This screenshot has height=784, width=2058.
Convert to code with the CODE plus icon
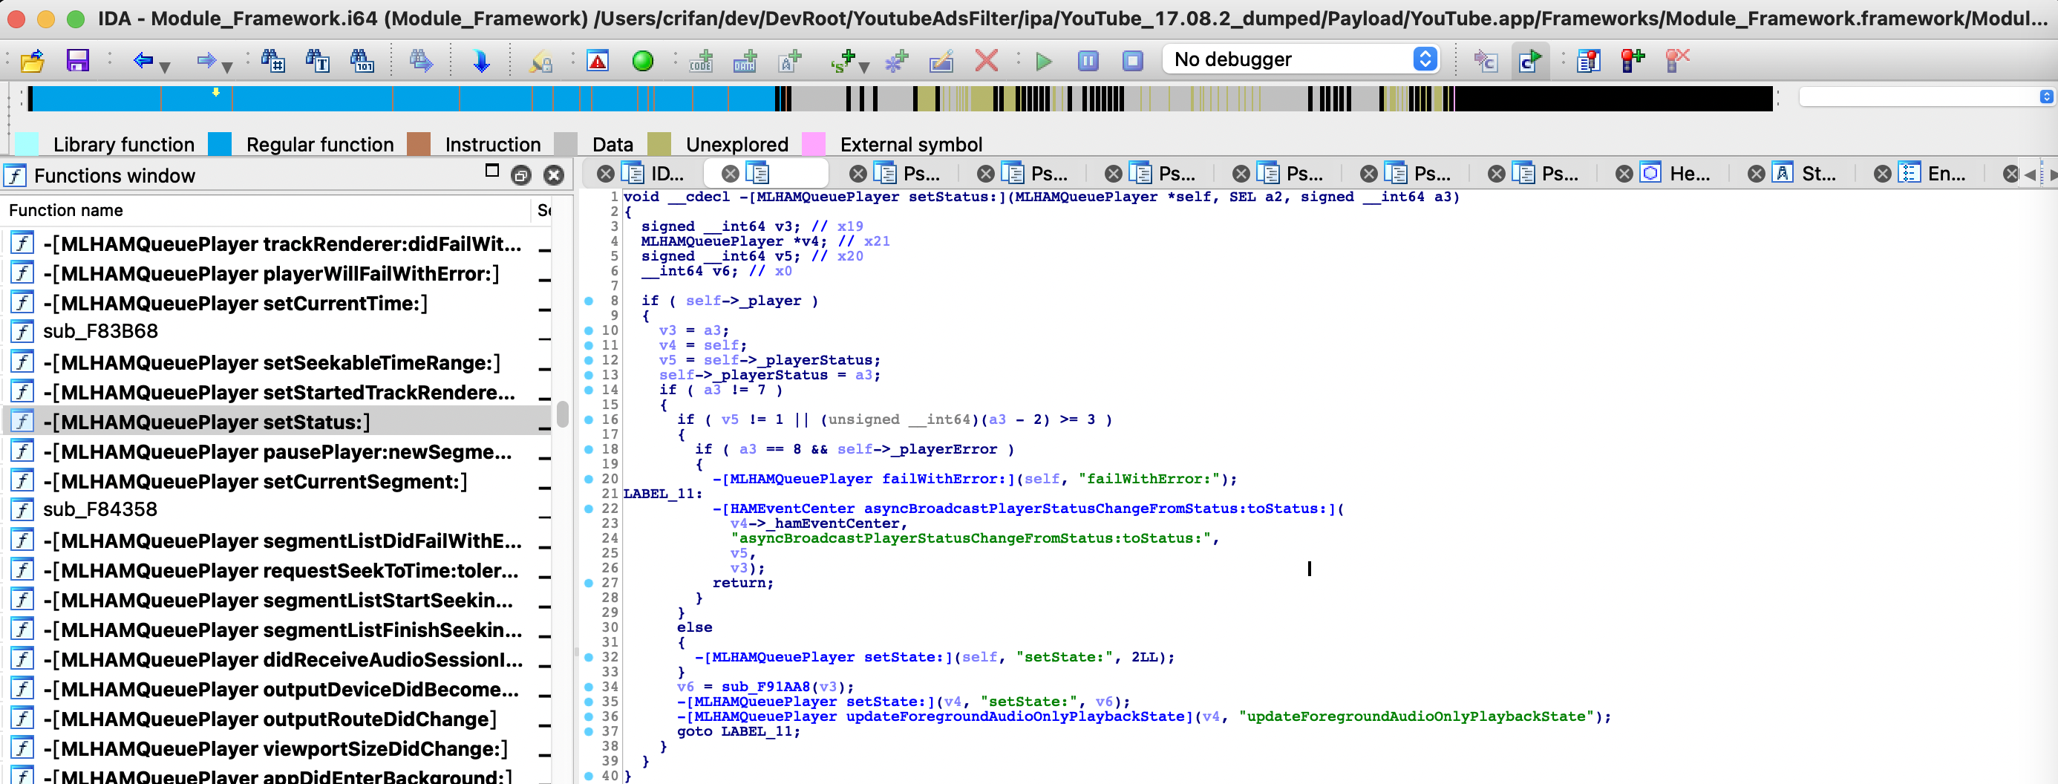[x=702, y=61]
